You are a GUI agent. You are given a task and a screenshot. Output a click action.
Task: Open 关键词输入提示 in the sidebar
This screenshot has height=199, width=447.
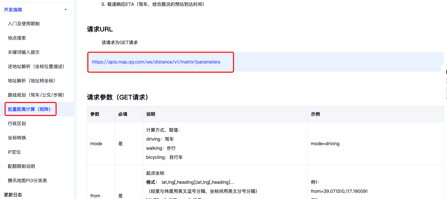[x=24, y=52]
